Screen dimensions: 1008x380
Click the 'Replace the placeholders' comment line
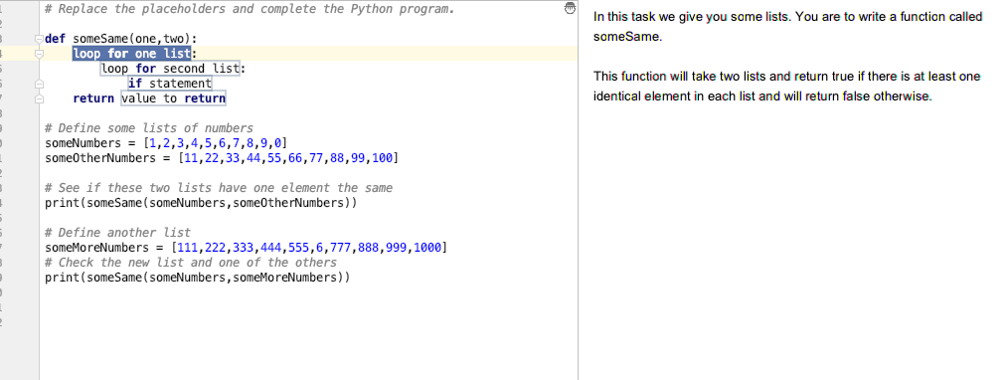click(x=250, y=9)
